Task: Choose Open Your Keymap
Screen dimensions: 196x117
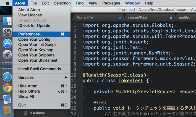Action: [41, 50]
